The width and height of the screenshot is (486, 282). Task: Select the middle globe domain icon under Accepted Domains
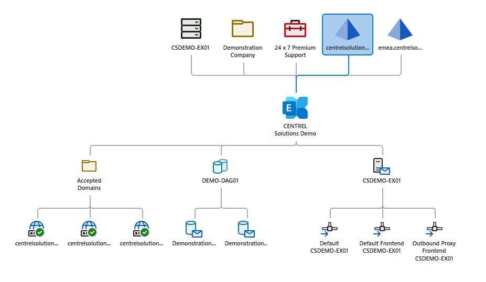(x=89, y=229)
